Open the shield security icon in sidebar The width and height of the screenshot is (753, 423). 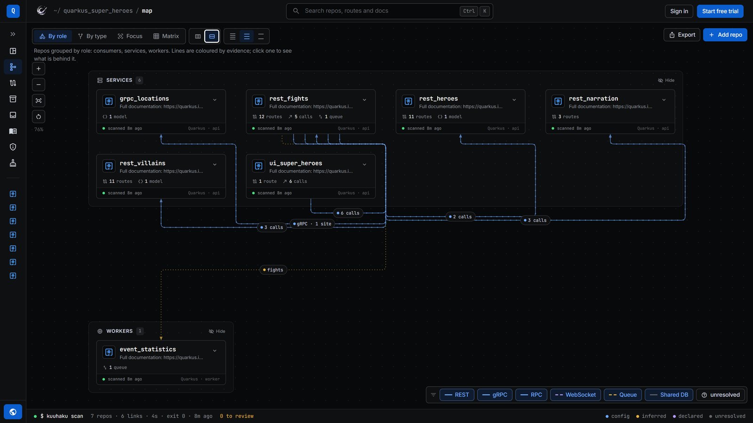pos(13,147)
